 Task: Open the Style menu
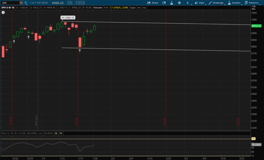(200, 3)
